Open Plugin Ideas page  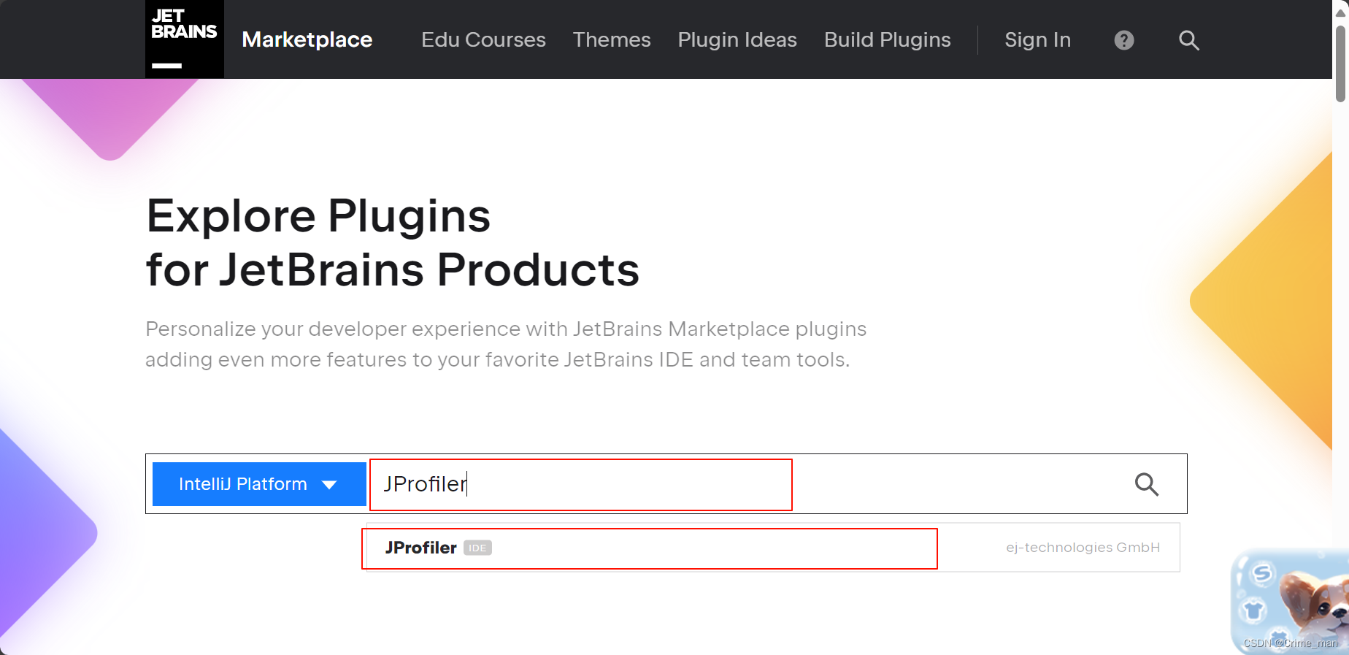737,39
